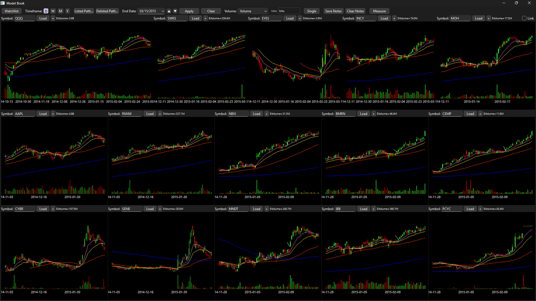
Task: Click the CYBR symbol input field
Action: [x=25, y=209]
